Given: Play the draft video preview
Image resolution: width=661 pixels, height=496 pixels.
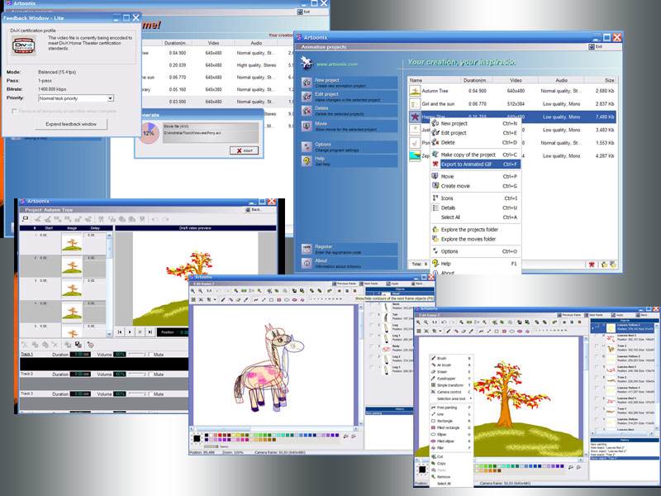Looking at the screenshot, I should [130, 332].
